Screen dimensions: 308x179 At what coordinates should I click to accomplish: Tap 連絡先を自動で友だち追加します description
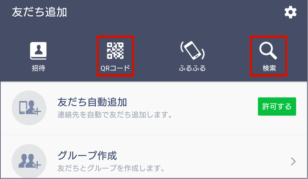point(115,115)
